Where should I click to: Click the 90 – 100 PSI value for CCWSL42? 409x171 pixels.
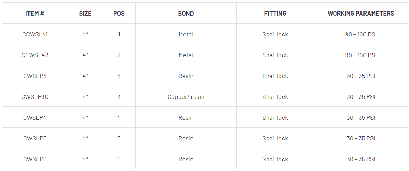click(x=361, y=55)
